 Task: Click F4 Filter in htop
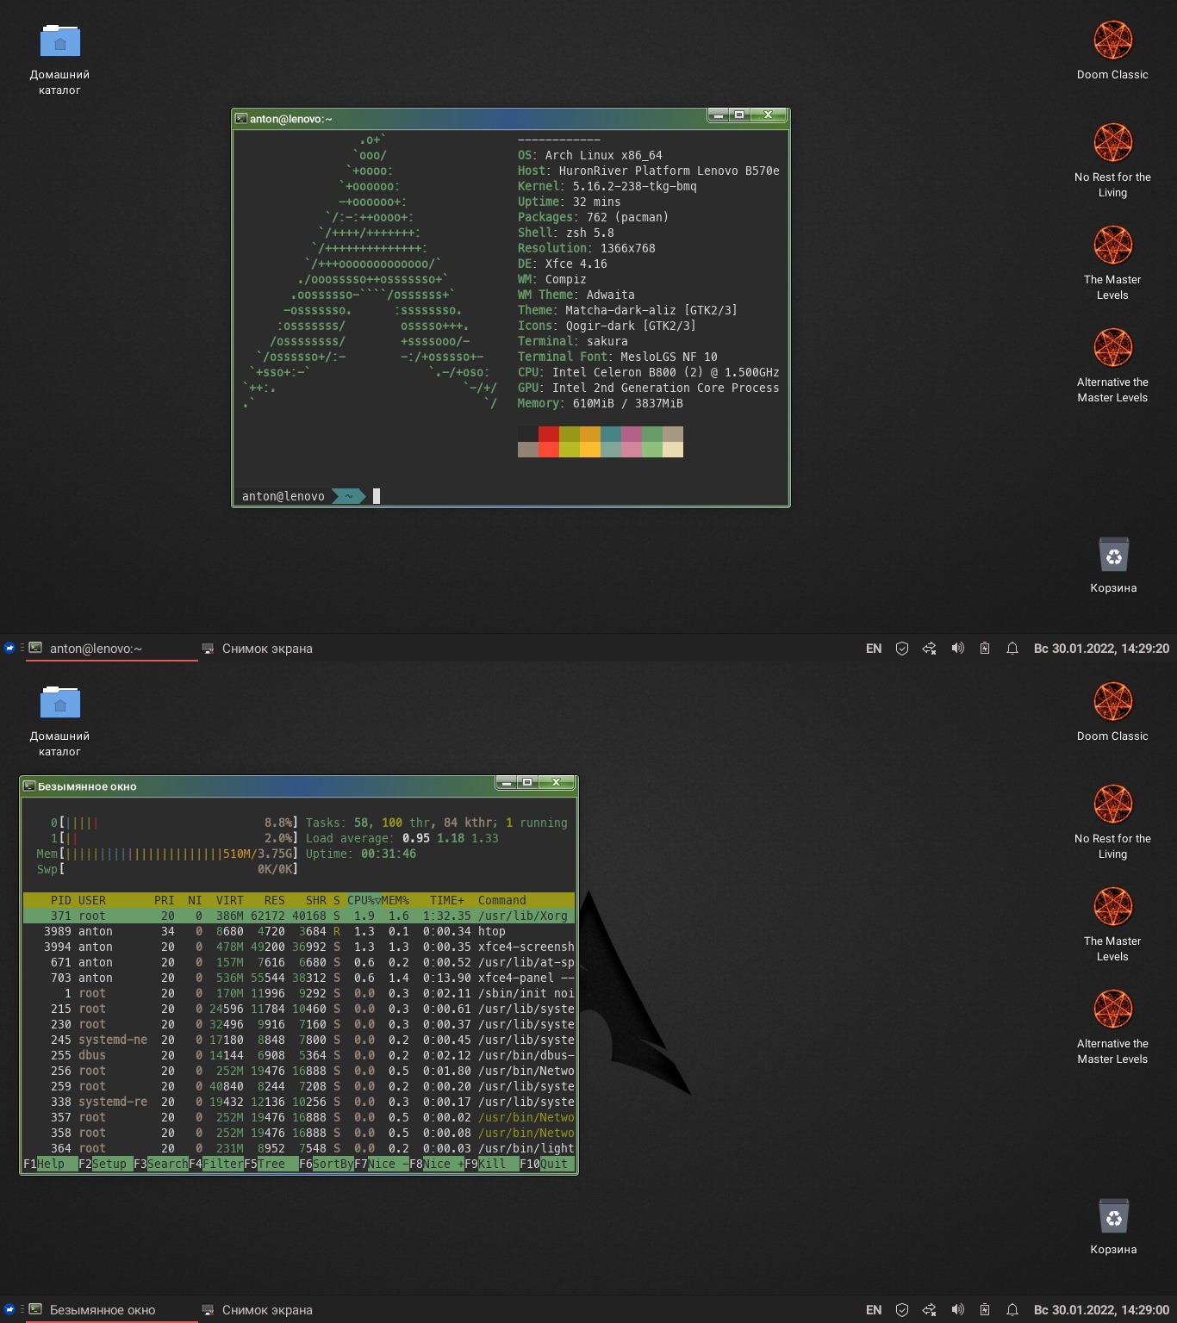tap(215, 1164)
